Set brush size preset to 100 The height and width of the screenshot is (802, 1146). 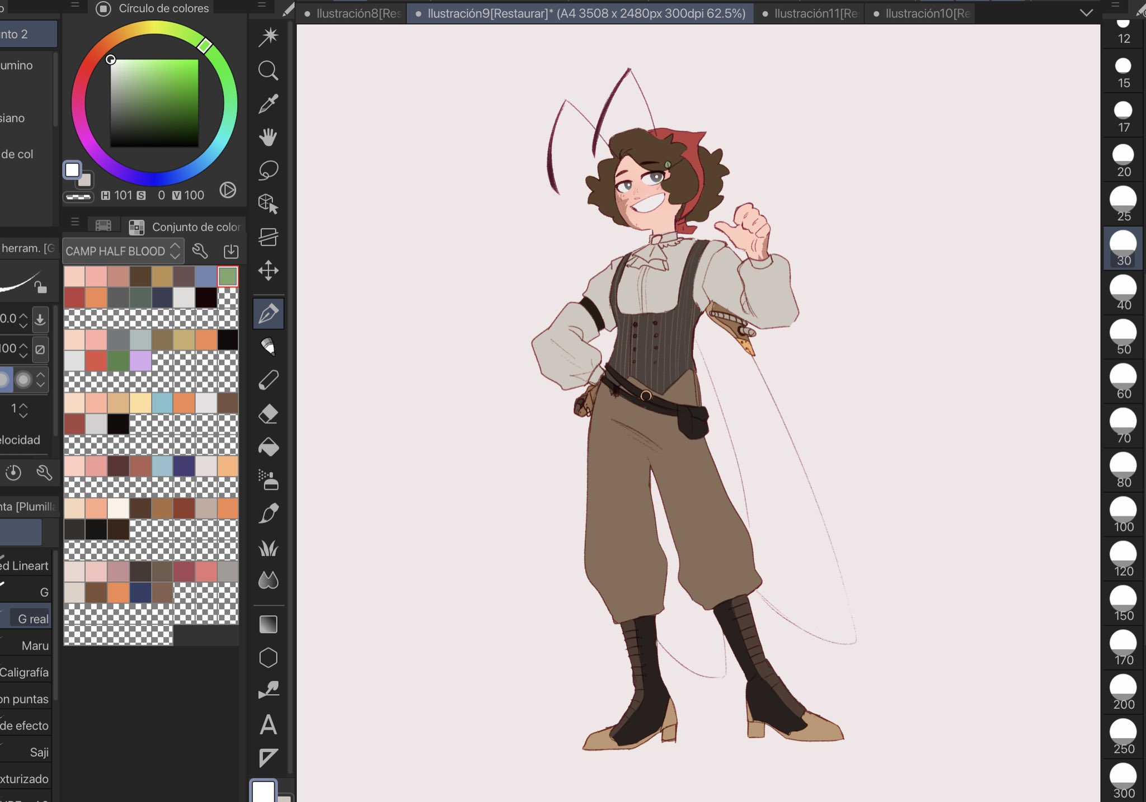pyautogui.click(x=1123, y=515)
